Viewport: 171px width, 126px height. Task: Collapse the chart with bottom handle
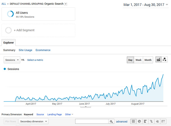pyautogui.click(x=86, y=107)
